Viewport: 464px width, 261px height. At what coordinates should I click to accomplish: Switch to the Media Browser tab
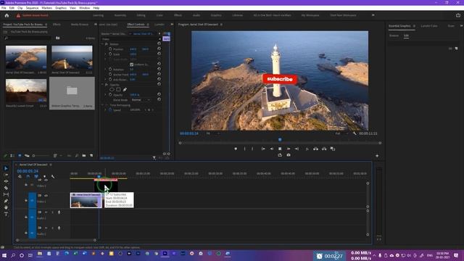click(x=79, y=25)
